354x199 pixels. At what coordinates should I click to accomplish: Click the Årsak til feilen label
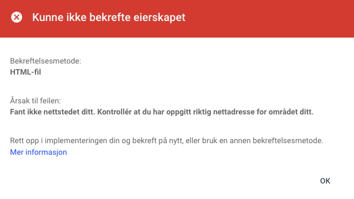click(x=35, y=101)
